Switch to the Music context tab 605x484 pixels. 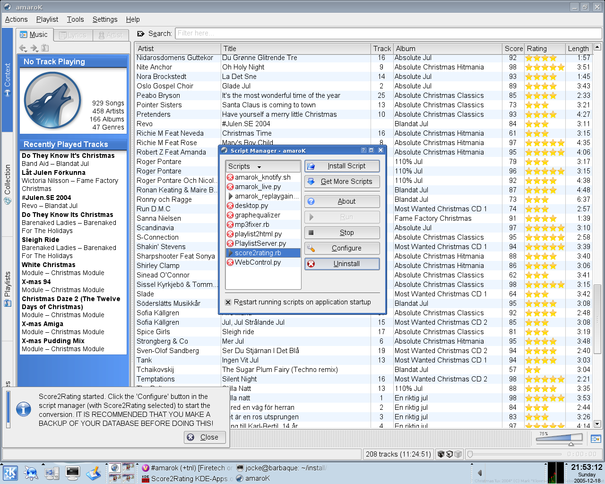click(x=34, y=35)
